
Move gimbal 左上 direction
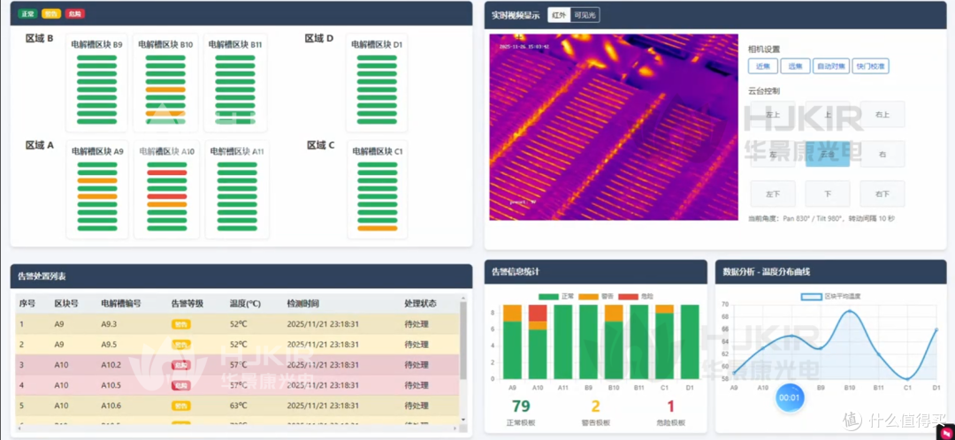point(773,114)
